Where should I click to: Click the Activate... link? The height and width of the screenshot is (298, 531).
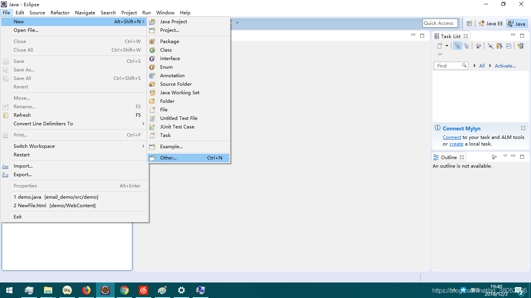(x=505, y=66)
